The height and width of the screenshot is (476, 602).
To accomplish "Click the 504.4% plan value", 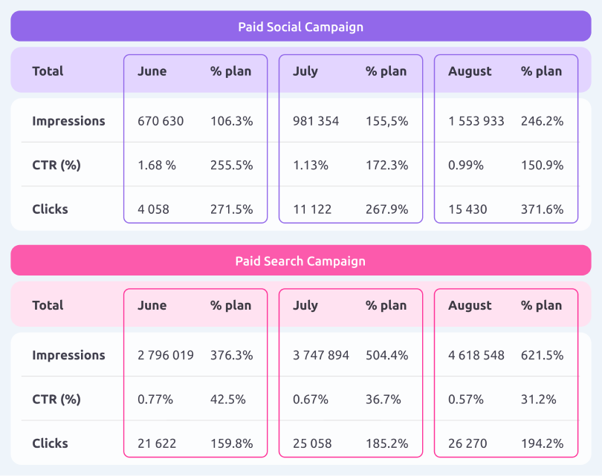I will [x=386, y=355].
